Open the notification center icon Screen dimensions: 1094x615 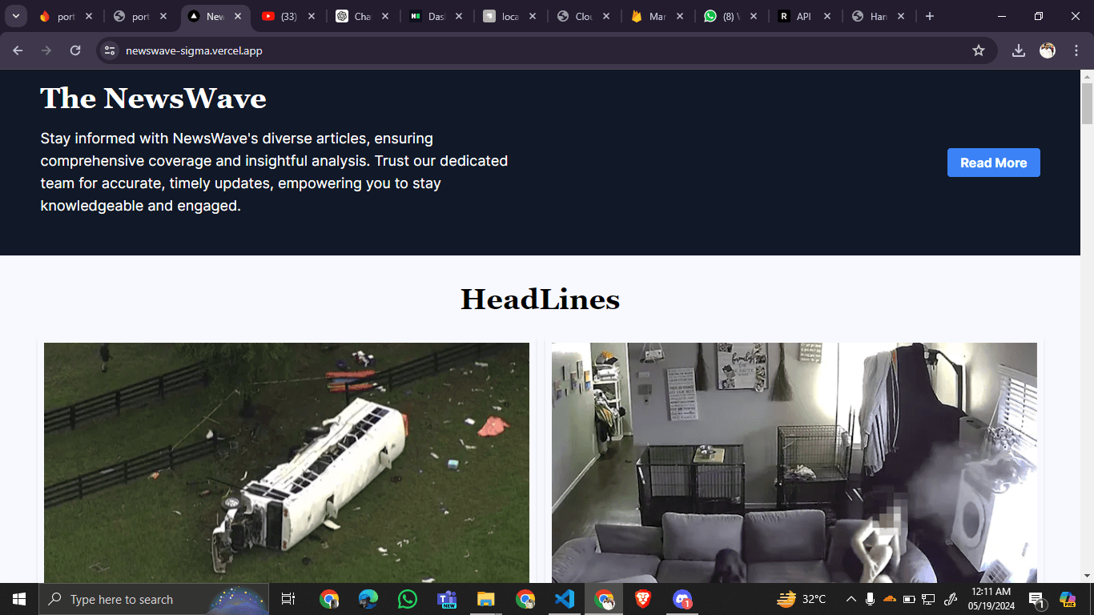(1036, 599)
